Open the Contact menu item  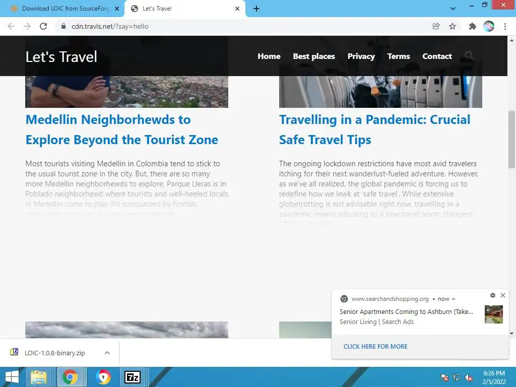437,56
